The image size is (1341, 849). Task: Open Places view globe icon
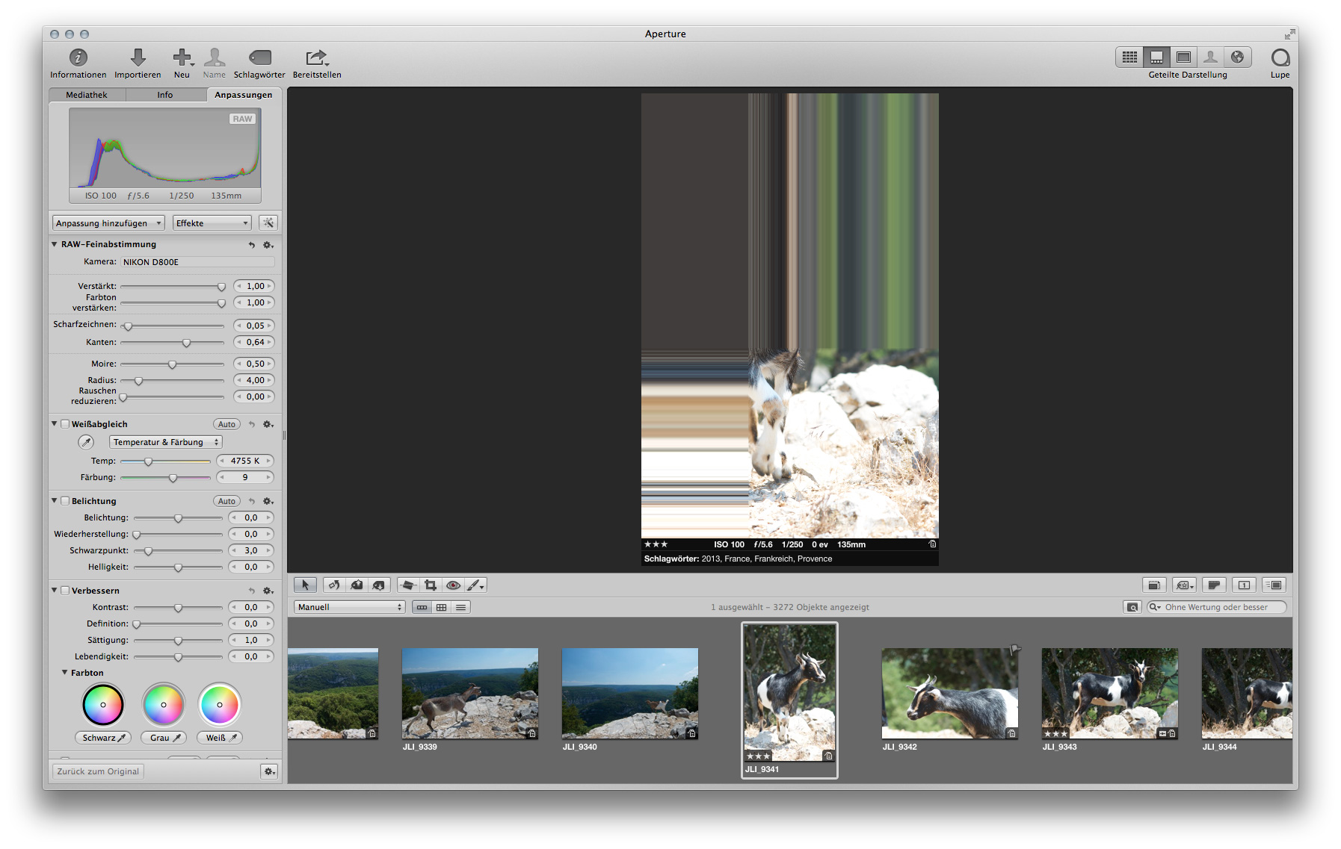coord(1237,57)
